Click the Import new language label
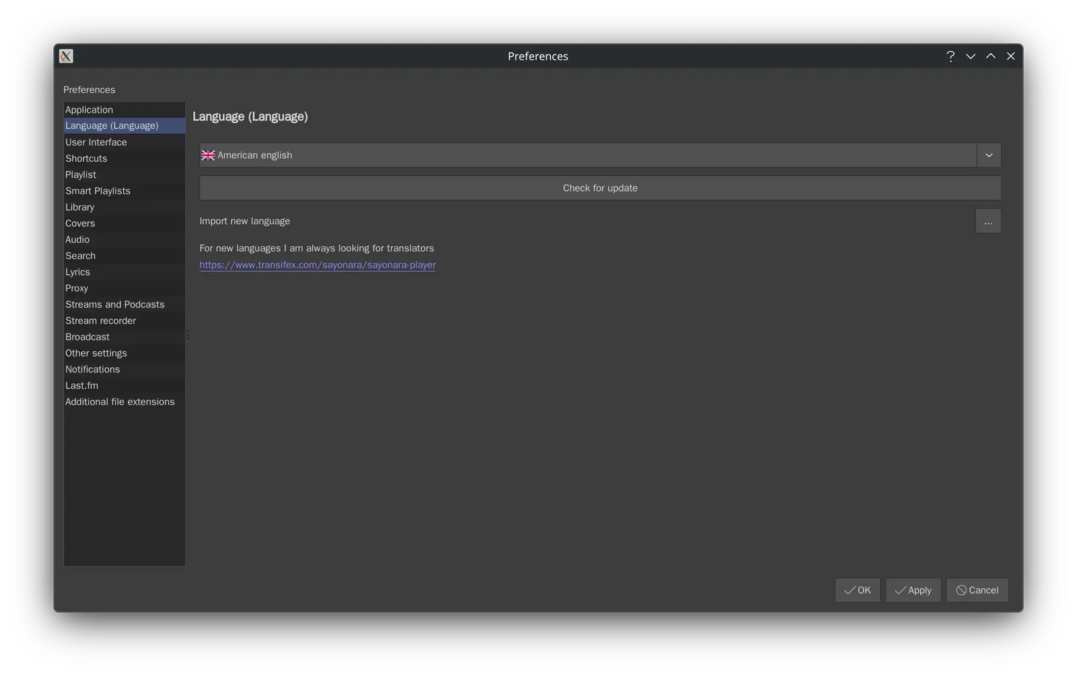The width and height of the screenshot is (1077, 676). point(245,221)
